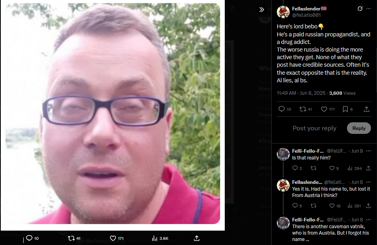Image resolution: width=377 pixels, height=245 pixels.
Task: Open more menu on 'Is that really him?' reply
Action: tap(368, 151)
